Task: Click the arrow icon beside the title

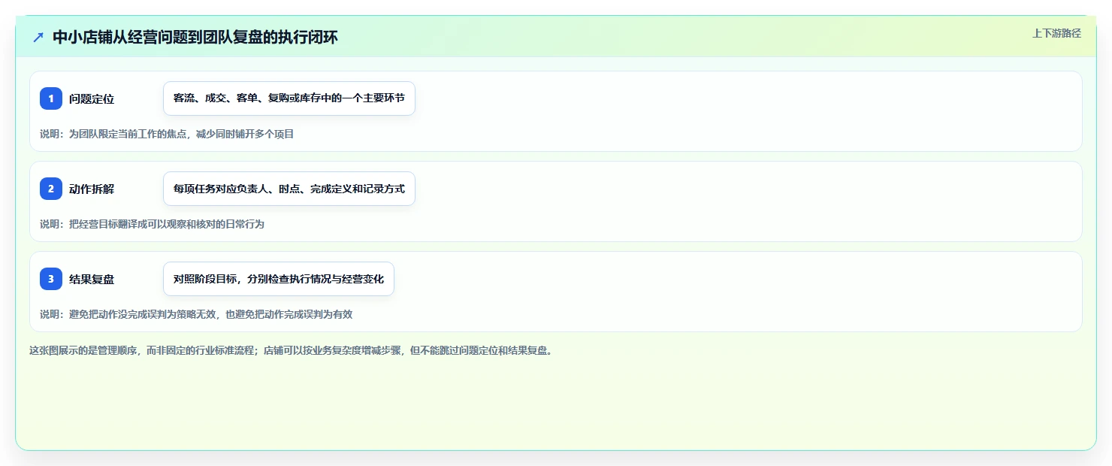Action: [38, 37]
